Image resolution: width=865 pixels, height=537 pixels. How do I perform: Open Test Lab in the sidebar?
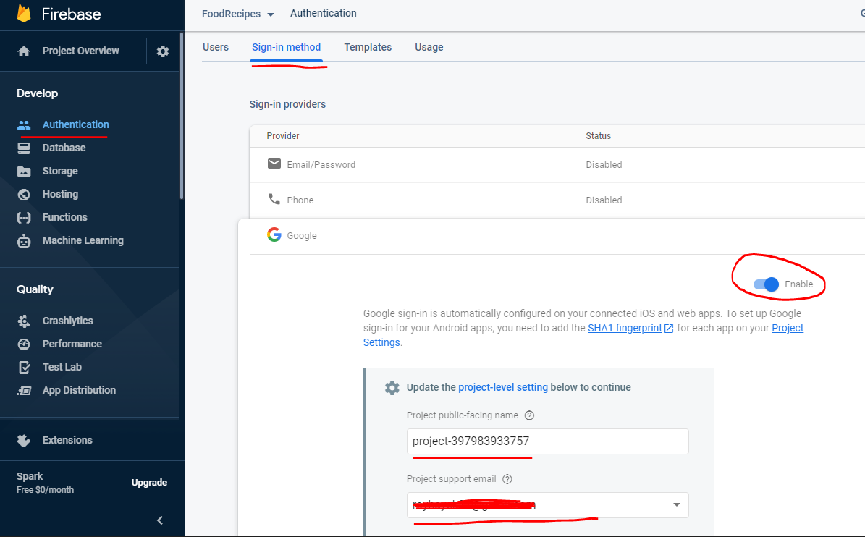click(62, 367)
